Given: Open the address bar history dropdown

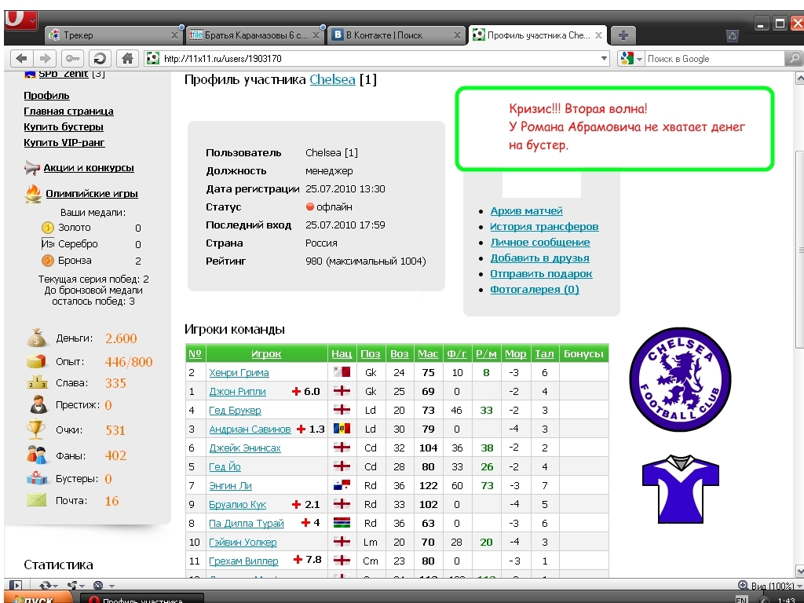Looking at the screenshot, I should click(604, 58).
